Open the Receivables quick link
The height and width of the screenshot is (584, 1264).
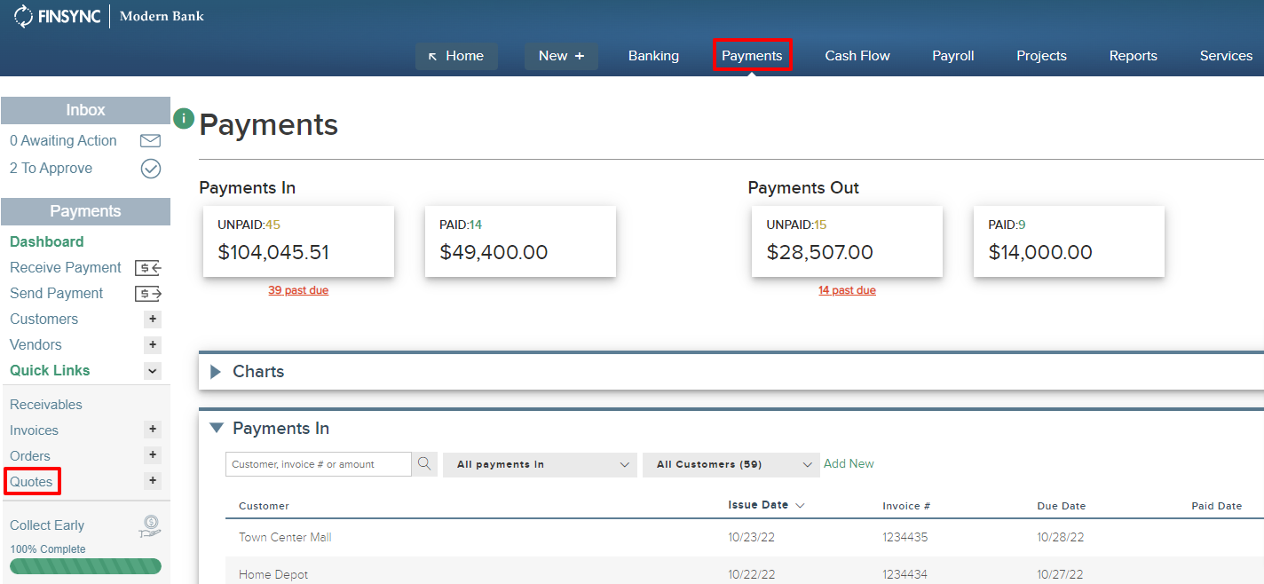[x=46, y=405]
